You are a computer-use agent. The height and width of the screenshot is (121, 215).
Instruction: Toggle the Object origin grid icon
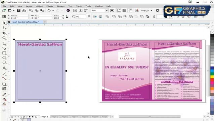[x=4, y=16]
